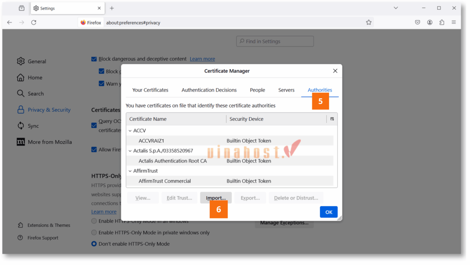This screenshot has height=265, width=470.
Task: Uncheck Block dangerous and deceptive content
Action: point(94,59)
